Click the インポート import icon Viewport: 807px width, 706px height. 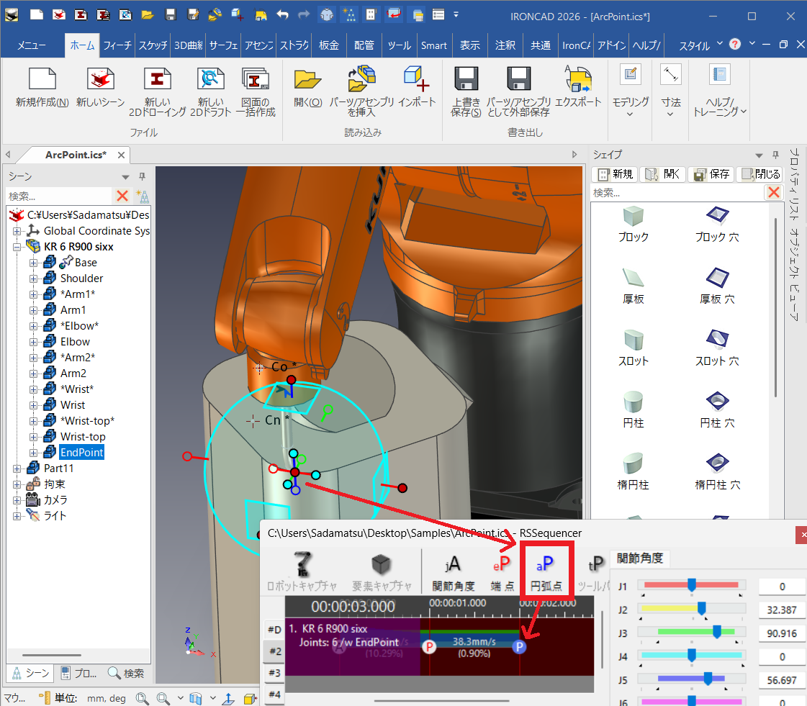coord(417,78)
